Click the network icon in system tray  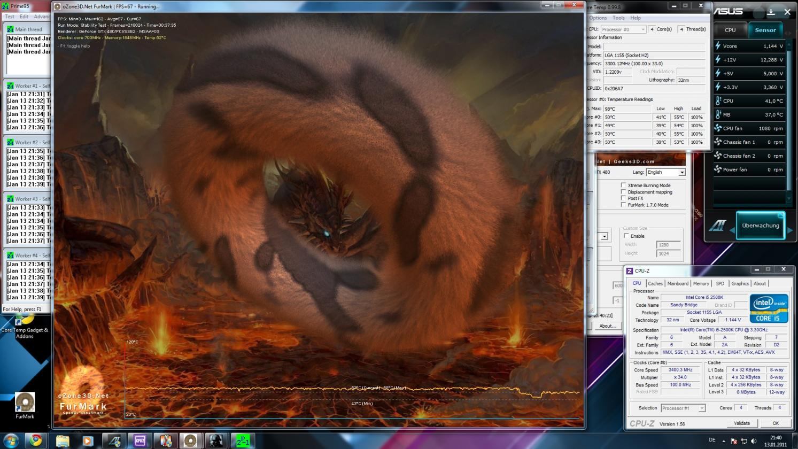click(x=743, y=441)
